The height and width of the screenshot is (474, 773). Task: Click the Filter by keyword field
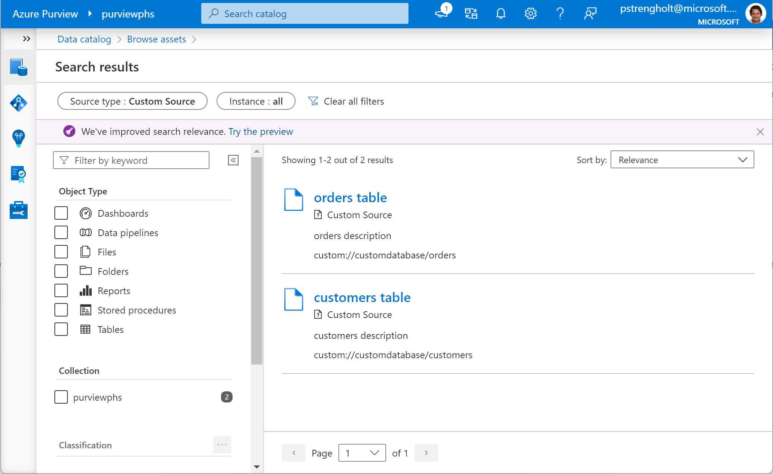pos(131,160)
